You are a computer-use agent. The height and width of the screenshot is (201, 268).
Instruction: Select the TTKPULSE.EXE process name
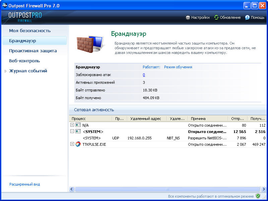click(x=94, y=144)
